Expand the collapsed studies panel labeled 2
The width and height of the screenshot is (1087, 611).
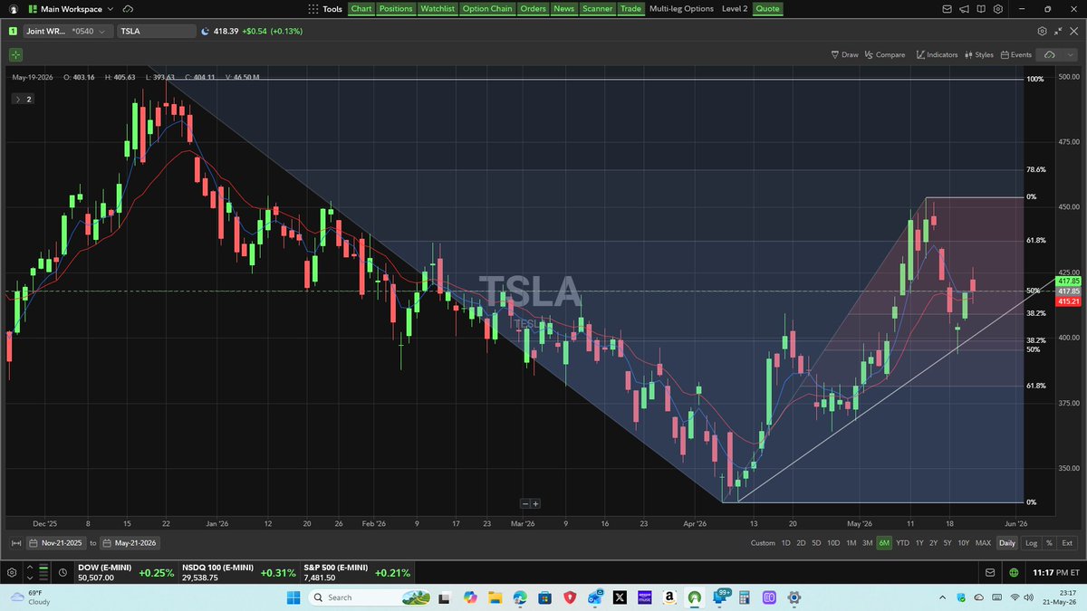click(x=23, y=99)
